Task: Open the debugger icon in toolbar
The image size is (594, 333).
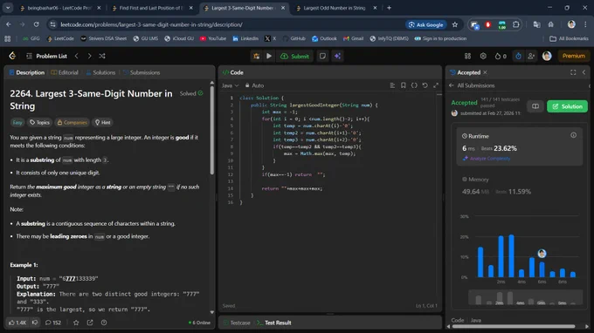Action: point(257,56)
